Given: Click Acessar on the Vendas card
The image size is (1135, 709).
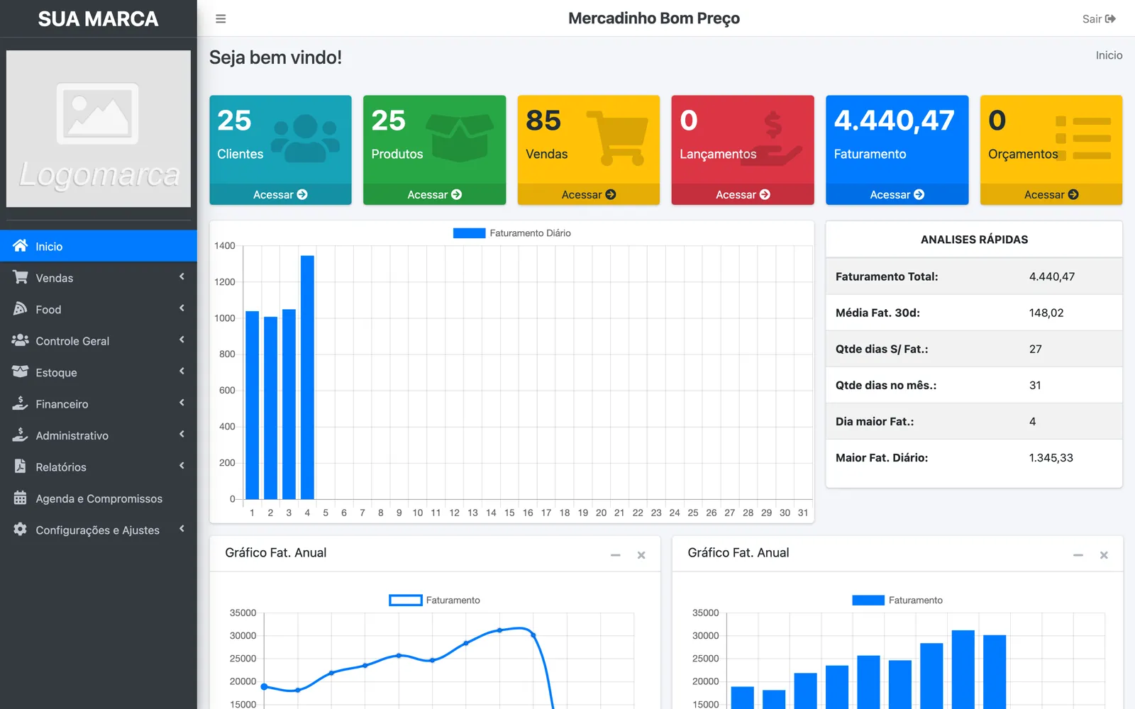Looking at the screenshot, I should (x=589, y=194).
